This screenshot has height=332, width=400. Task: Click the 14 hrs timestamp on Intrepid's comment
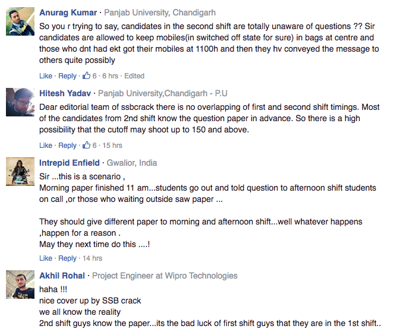(92, 258)
